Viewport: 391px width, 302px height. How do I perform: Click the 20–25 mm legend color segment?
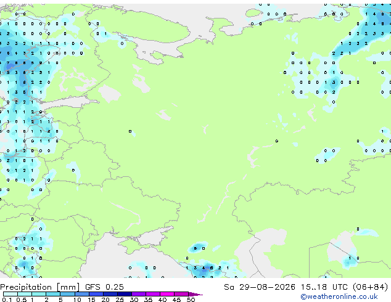110,294
